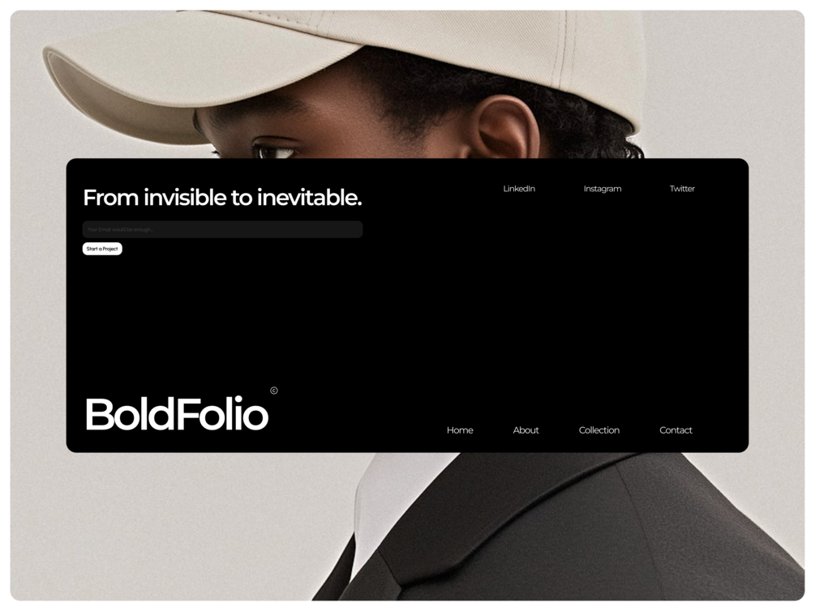
Task: Click the Start a Project button
Action: pyautogui.click(x=102, y=249)
